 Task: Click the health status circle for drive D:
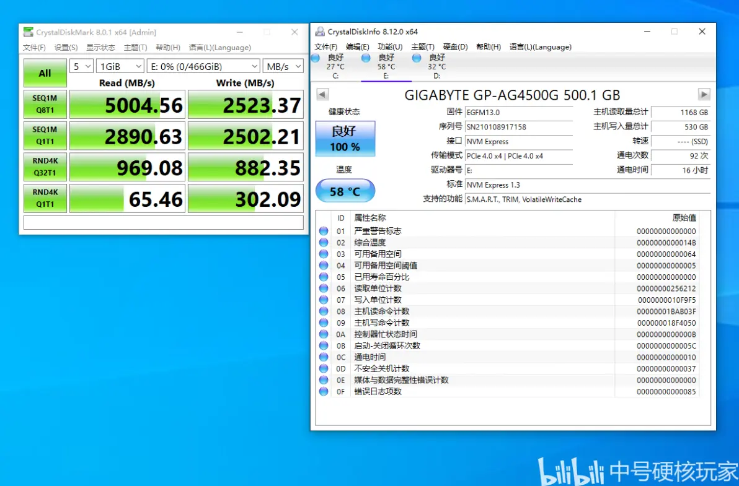[417, 58]
